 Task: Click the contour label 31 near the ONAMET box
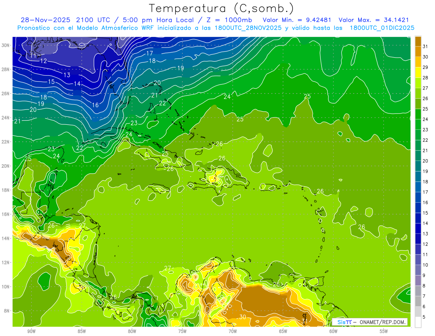point(305,321)
